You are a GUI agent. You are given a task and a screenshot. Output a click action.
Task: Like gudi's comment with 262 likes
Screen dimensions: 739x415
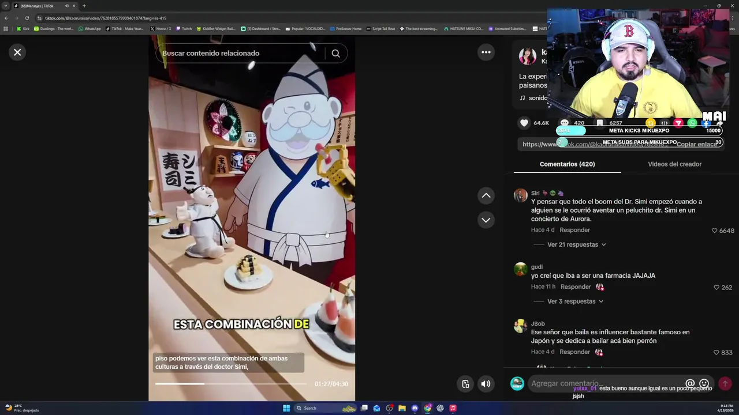coord(716,288)
